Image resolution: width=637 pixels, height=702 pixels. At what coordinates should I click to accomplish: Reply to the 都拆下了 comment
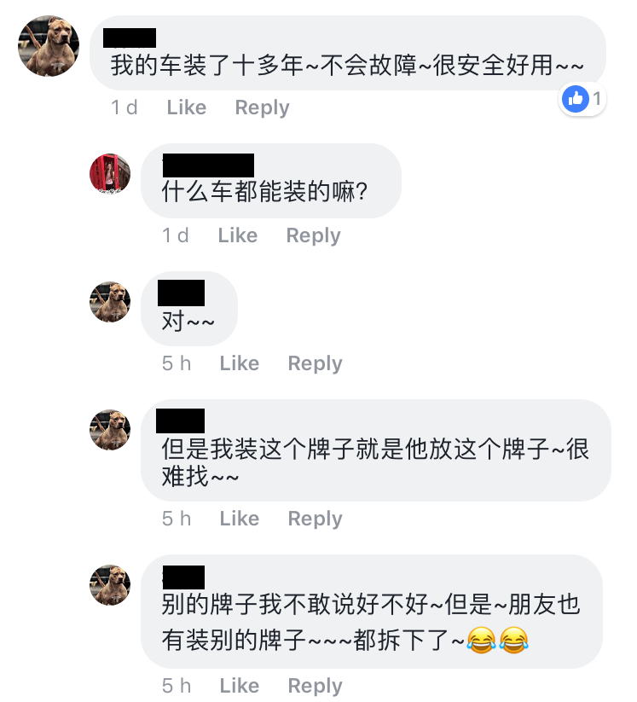click(316, 687)
